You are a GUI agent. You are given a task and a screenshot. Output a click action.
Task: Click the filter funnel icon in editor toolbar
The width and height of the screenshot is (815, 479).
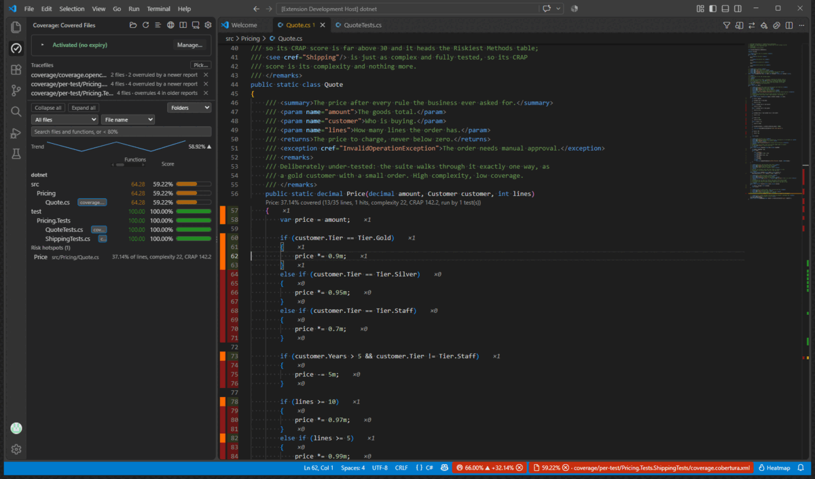click(727, 25)
